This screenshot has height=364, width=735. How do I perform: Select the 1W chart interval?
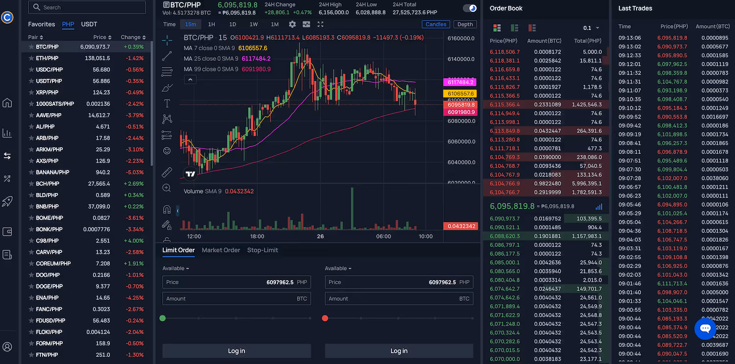[253, 24]
